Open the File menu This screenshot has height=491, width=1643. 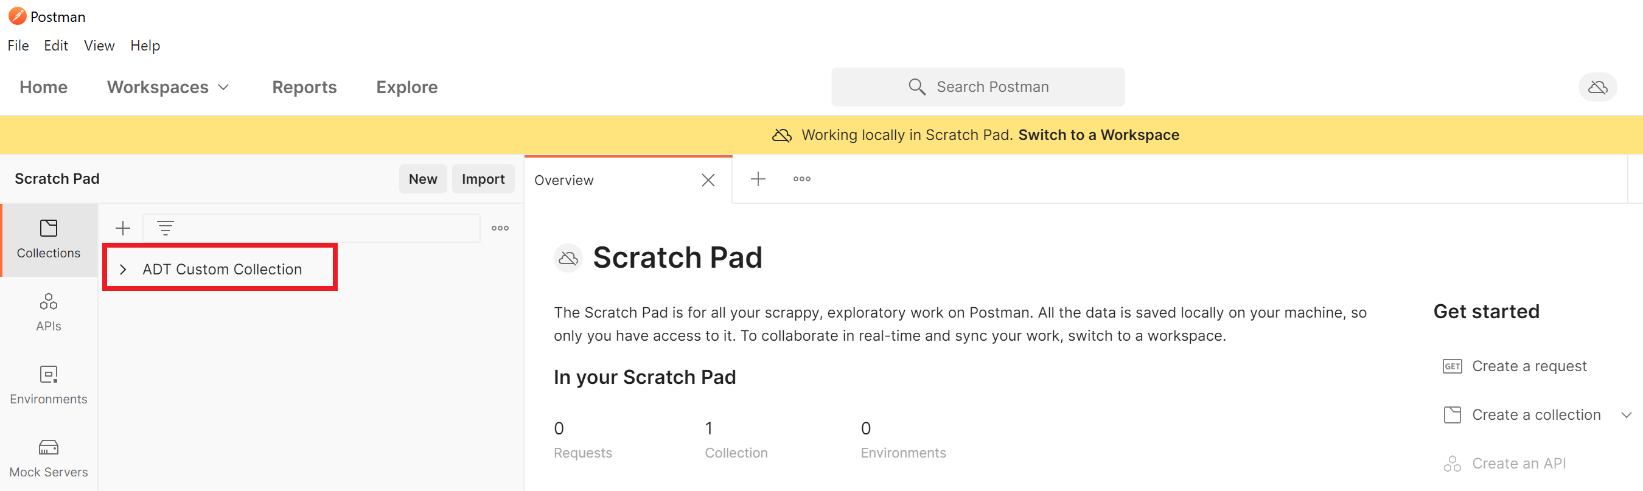point(18,46)
